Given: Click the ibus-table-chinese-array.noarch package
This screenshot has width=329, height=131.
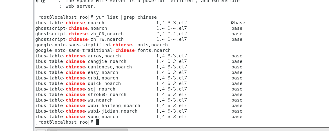Looking at the screenshot, I should pos(78,56).
